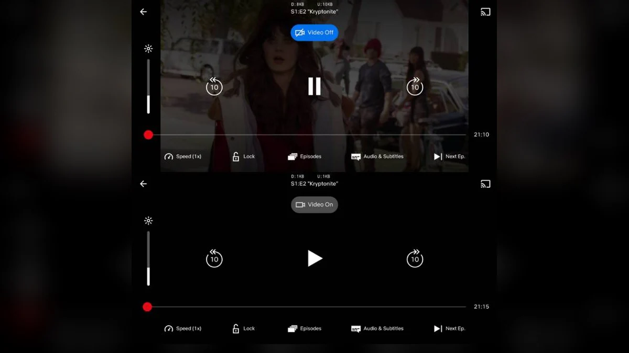Open Audio & Subtitles in top player
Image resolution: width=629 pixels, height=353 pixels.
coord(377,156)
